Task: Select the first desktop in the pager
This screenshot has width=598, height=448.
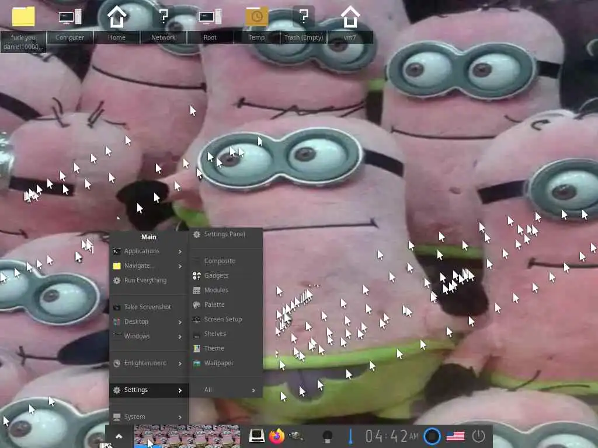Action: [x=148, y=436]
